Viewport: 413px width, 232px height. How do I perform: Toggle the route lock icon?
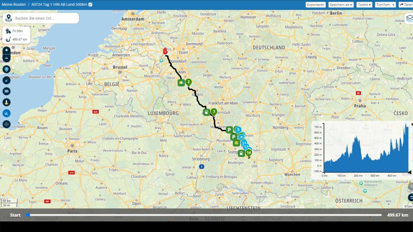[x=6, y=80]
